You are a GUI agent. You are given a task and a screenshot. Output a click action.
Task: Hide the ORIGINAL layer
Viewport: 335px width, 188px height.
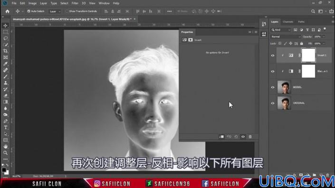[273, 103]
